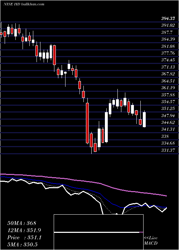Click the 367.82 price axis label

pos(168,74)
